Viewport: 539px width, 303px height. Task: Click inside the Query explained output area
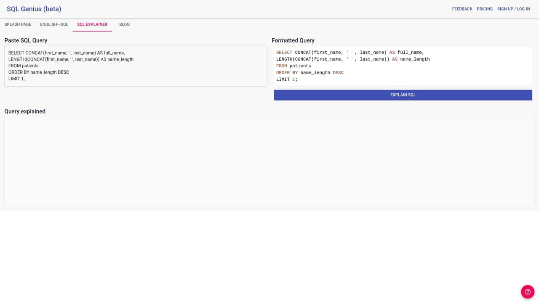point(269,161)
